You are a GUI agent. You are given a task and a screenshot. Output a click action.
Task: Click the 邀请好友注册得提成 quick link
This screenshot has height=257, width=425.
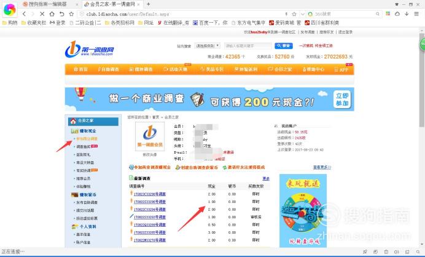(x=244, y=167)
